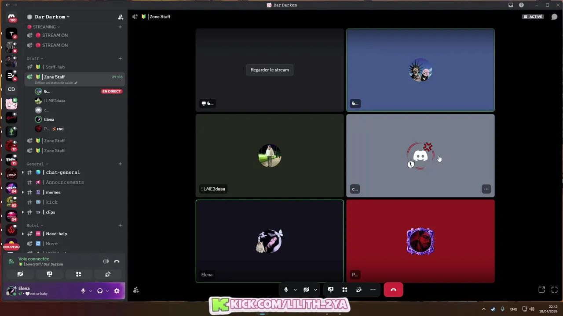Viewport: 563px width, 316px height.
Task: Select the member with FNC tag
Action: tap(78, 129)
